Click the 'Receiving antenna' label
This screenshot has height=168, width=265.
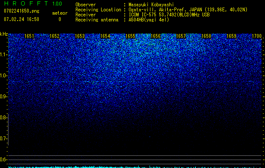tap(97, 20)
